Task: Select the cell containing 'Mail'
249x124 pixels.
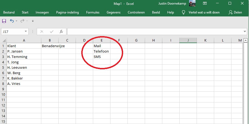Action: 102,46
